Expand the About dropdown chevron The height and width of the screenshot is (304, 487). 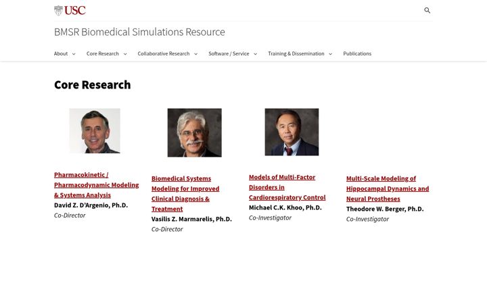click(x=74, y=54)
